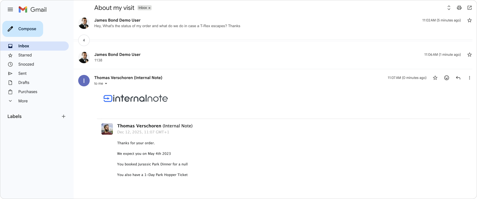The image size is (477, 199).
Task: Add emoji reaction to Thomas's message
Action: pos(447,78)
